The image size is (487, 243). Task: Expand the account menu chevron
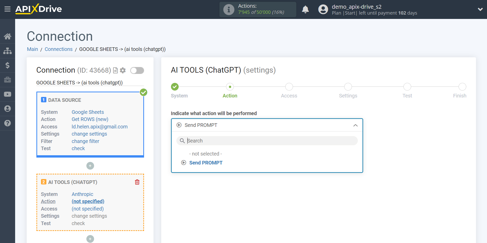(480, 9)
